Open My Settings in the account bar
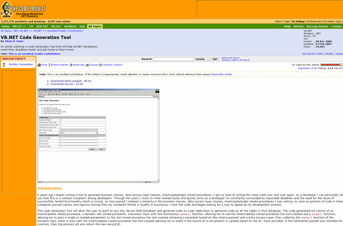The image size is (343, 226). pos(298,22)
